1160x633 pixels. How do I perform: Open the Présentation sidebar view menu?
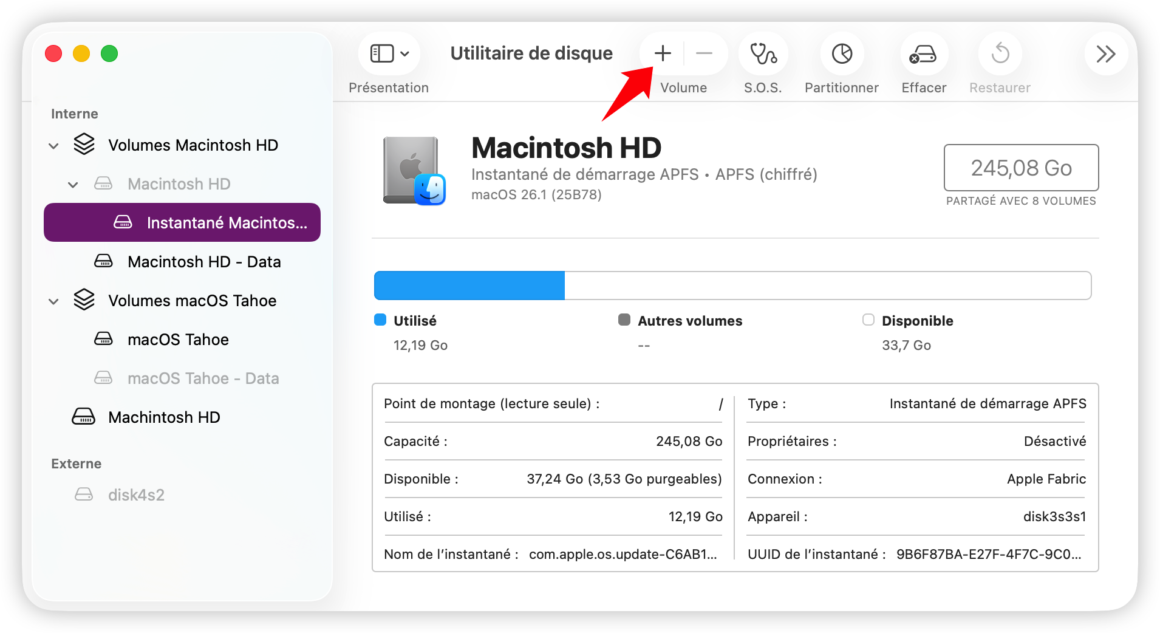click(x=389, y=53)
